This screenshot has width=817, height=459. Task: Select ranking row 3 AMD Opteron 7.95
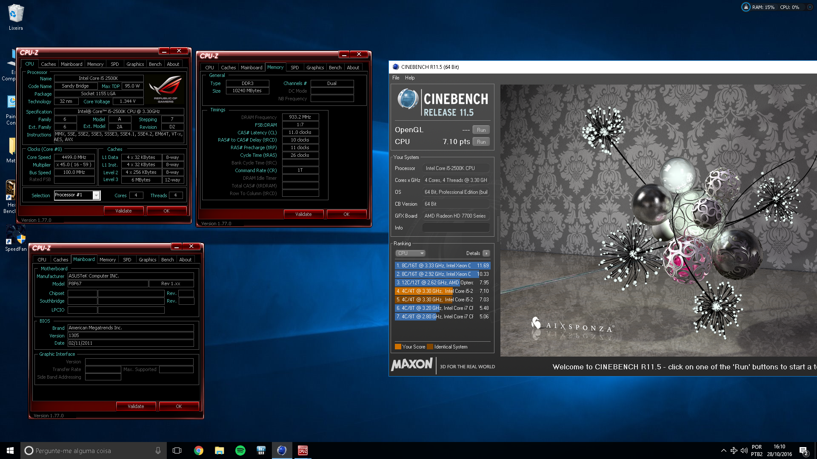point(443,283)
